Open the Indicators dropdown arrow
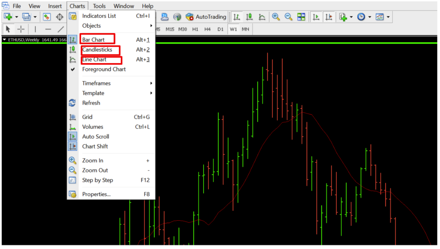The width and height of the screenshot is (440, 249). pyautogui.click(x=351, y=17)
